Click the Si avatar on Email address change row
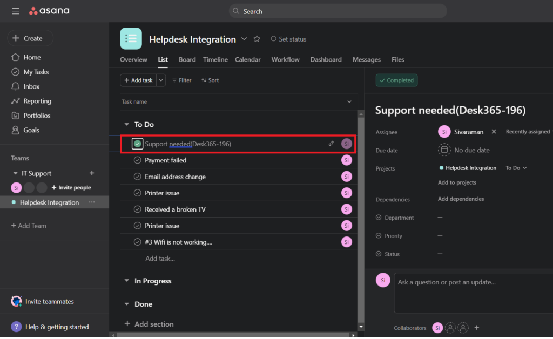Image resolution: width=553 pixels, height=339 pixels. coord(346,177)
